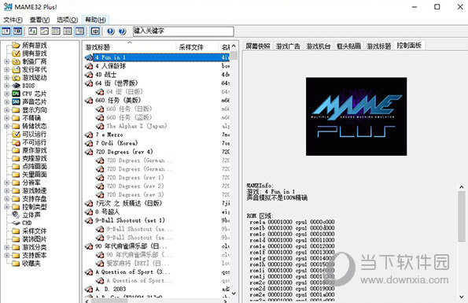Viewport: 468px width, 303px height.
Task: Toggle the 中 Chinese game list button
Action: pyautogui.click(x=95, y=31)
